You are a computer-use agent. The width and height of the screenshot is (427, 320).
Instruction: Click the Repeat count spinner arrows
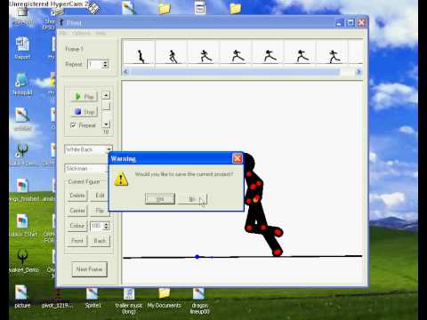coord(105,64)
